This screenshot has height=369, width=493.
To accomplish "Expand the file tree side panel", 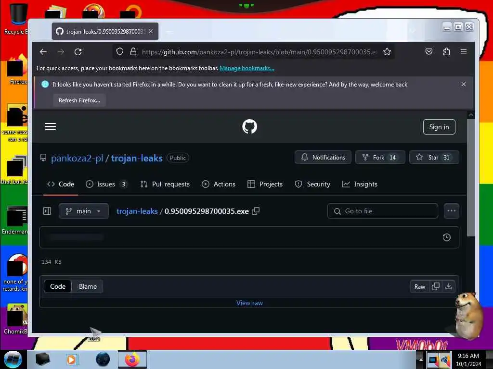I will 47,211.
